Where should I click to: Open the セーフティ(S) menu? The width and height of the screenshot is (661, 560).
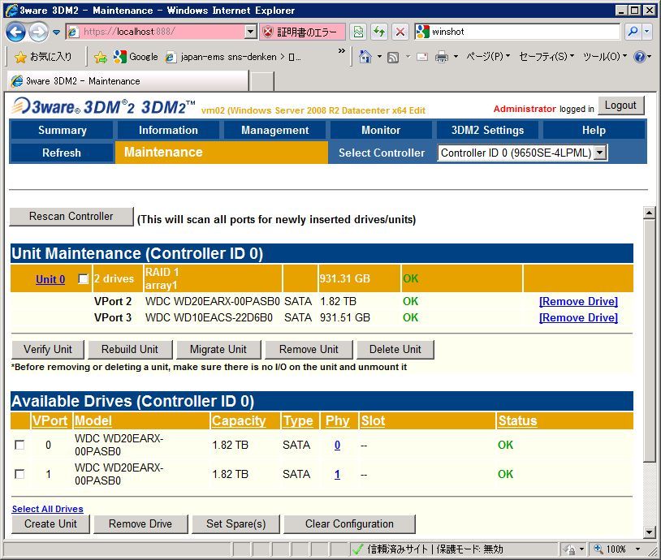tap(547, 57)
